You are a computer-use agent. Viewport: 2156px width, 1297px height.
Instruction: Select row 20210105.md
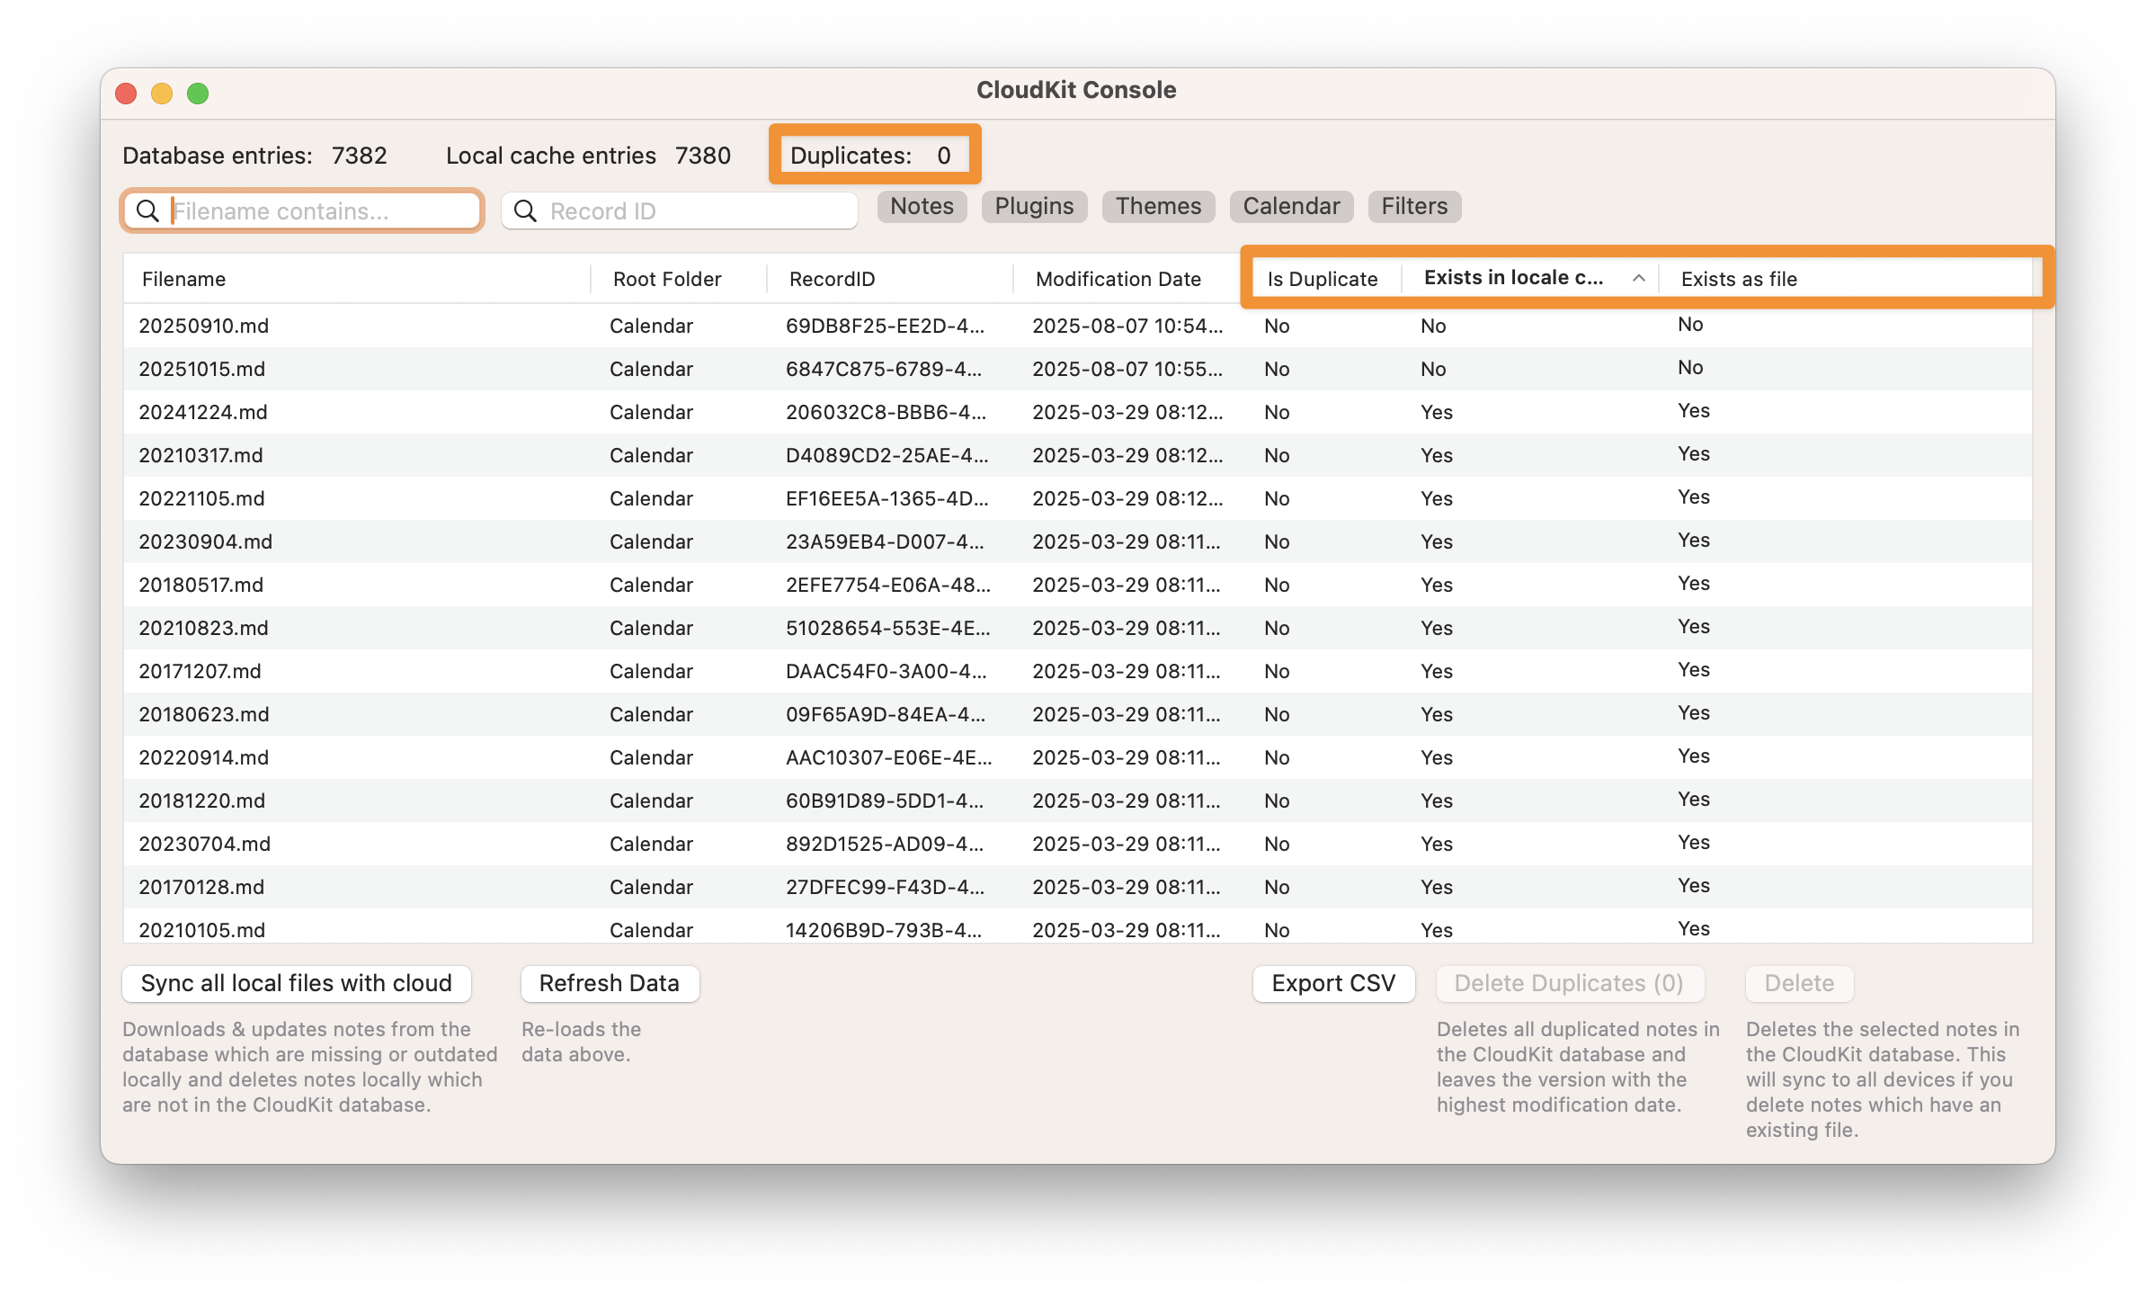(1077, 926)
